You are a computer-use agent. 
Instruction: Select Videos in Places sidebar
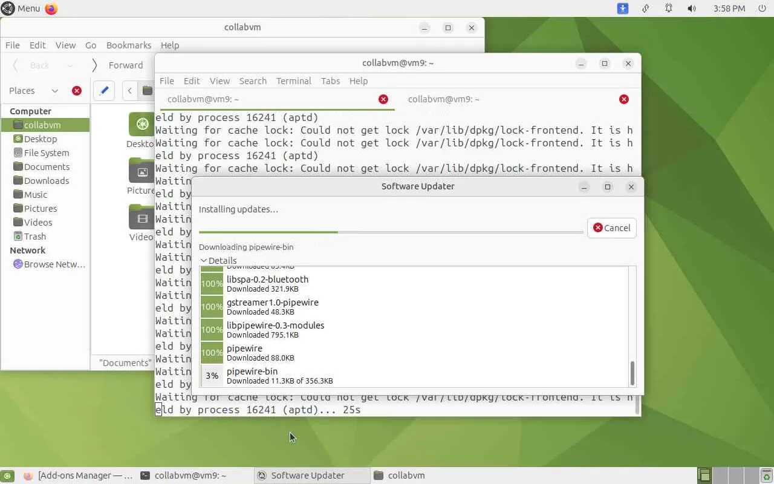(x=45, y=223)
